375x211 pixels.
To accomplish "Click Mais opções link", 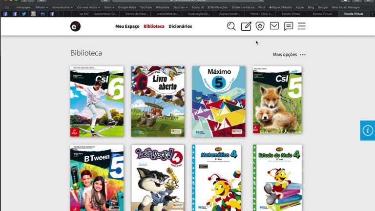I will (x=285, y=55).
